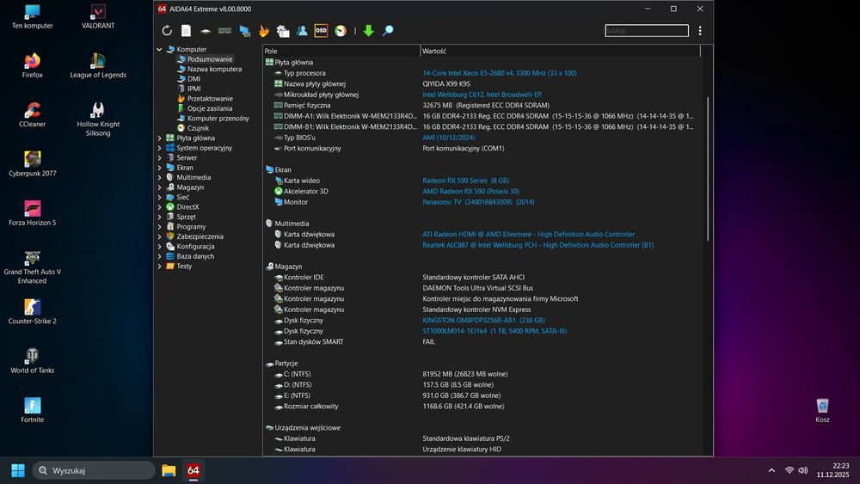Expand the System operacyjny tree node
The width and height of the screenshot is (860, 484).
[160, 148]
